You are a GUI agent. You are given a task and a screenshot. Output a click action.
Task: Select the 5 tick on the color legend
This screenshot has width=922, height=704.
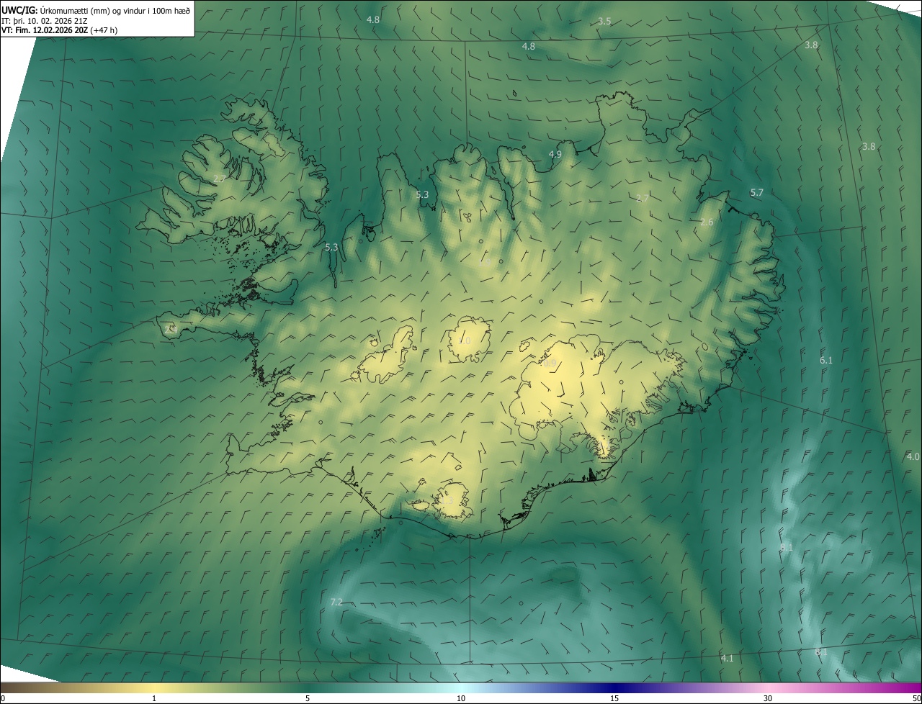(x=308, y=698)
